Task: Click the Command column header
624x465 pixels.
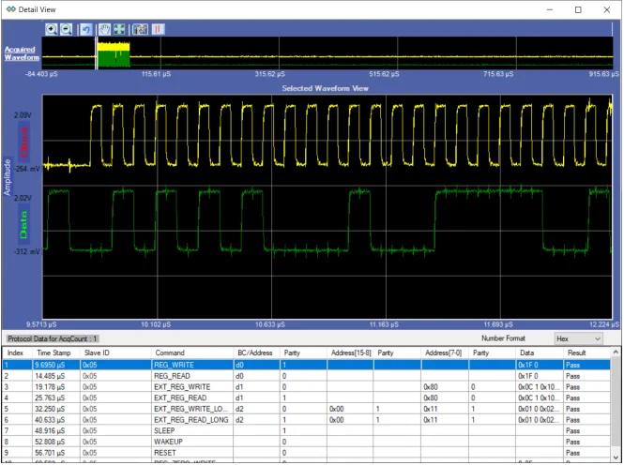Action: 170,352
